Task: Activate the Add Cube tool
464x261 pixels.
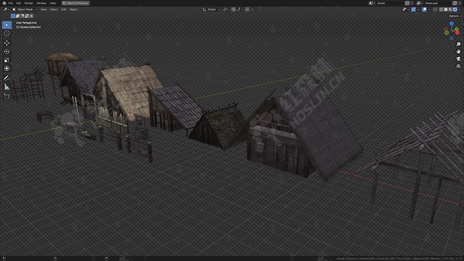Action: pos(7,97)
